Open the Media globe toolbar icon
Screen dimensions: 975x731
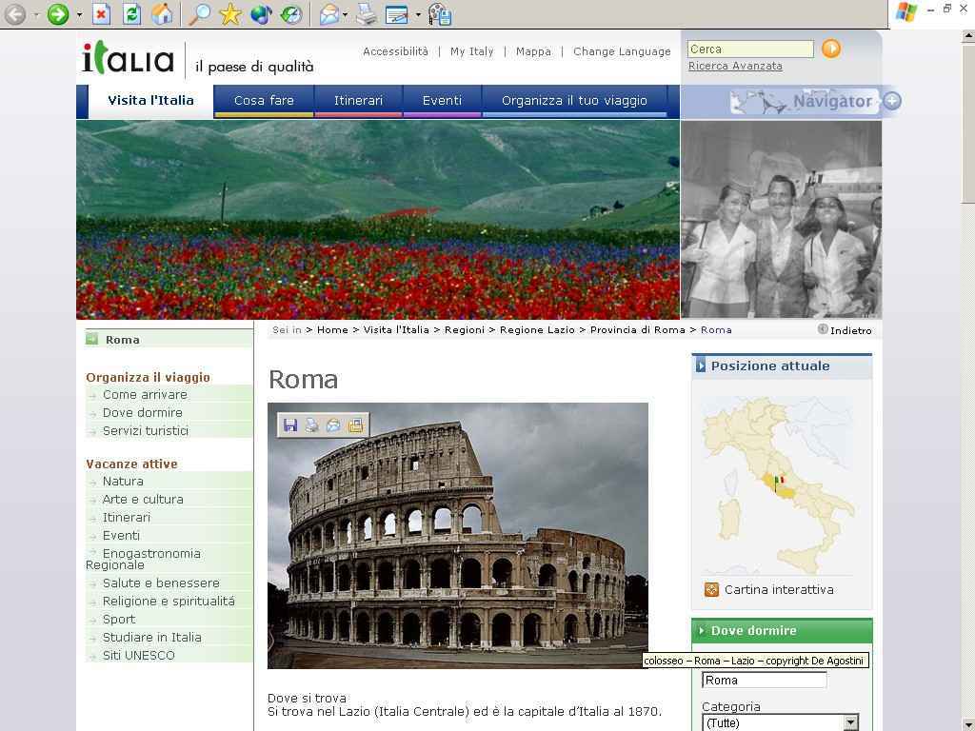point(261,13)
